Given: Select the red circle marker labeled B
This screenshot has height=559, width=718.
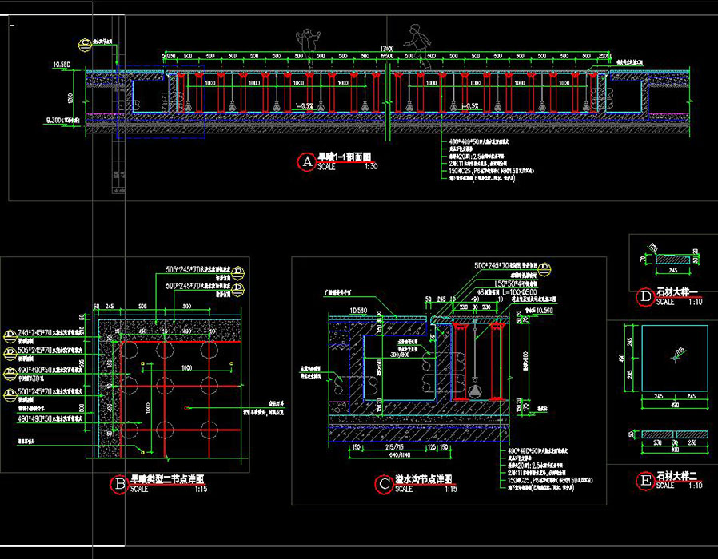Looking at the screenshot, I should click(119, 483).
